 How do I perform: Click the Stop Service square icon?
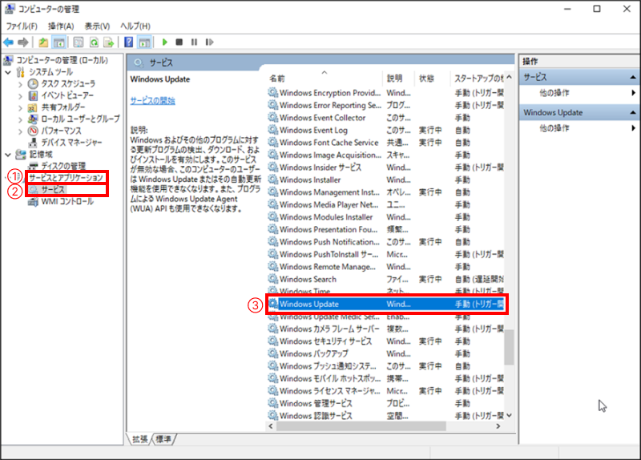(179, 42)
